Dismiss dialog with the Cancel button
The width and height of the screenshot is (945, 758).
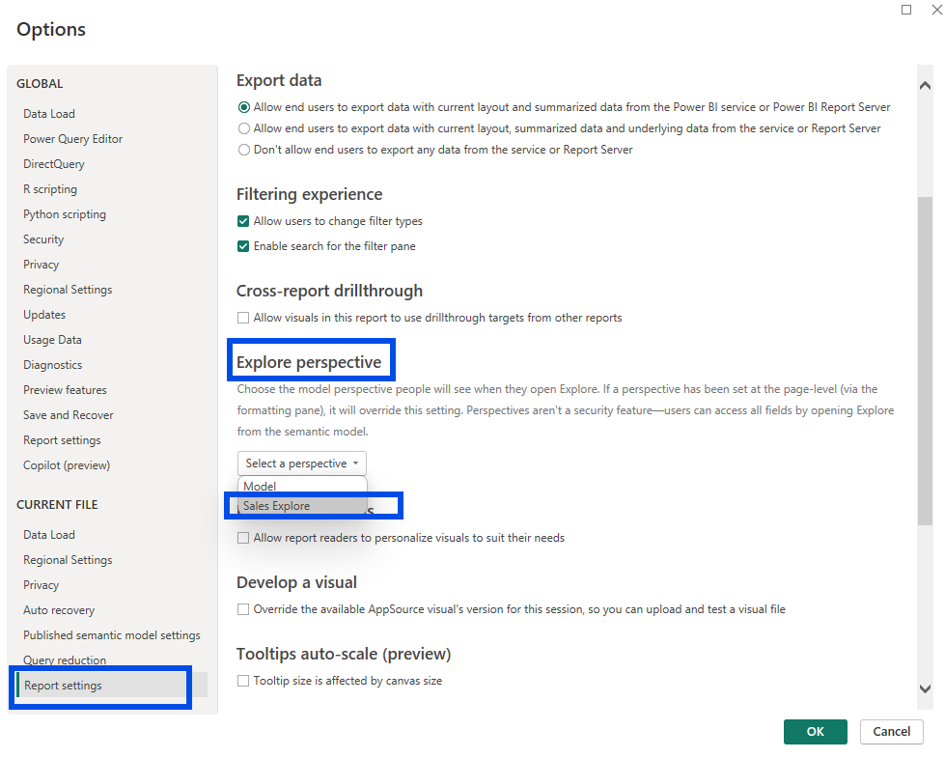click(x=891, y=732)
